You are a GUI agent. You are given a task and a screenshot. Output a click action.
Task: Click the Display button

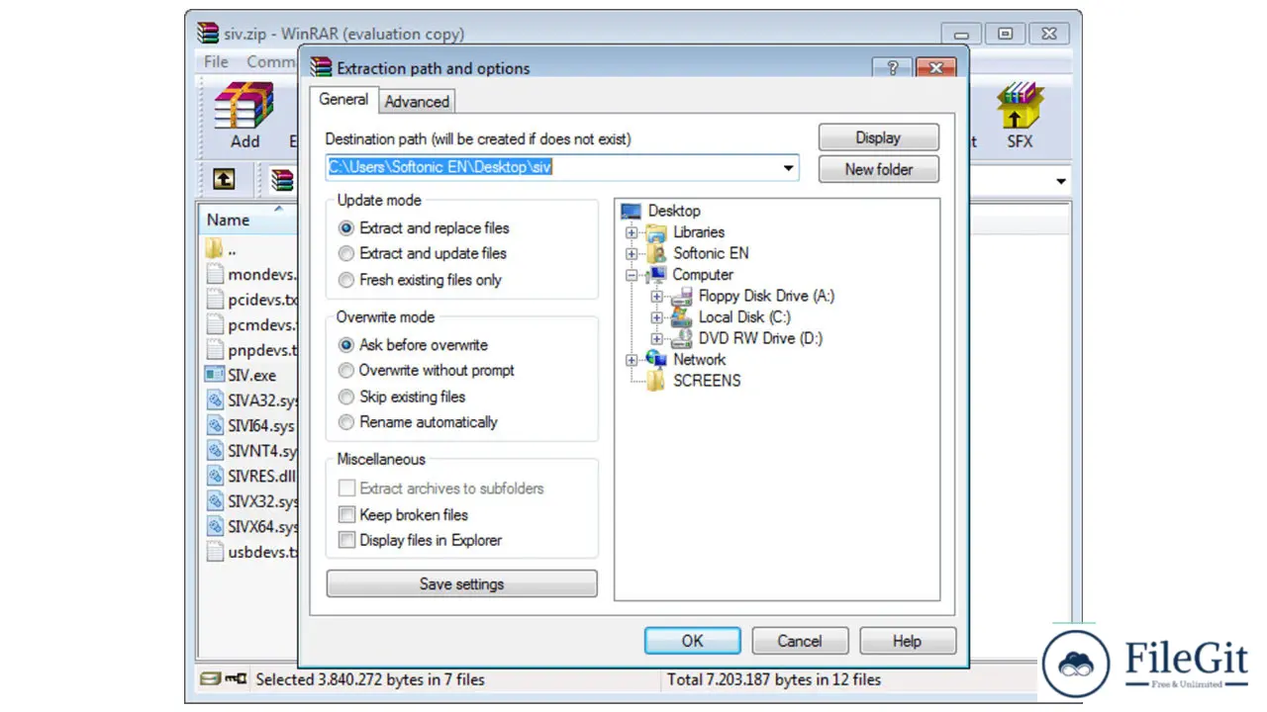(x=879, y=137)
